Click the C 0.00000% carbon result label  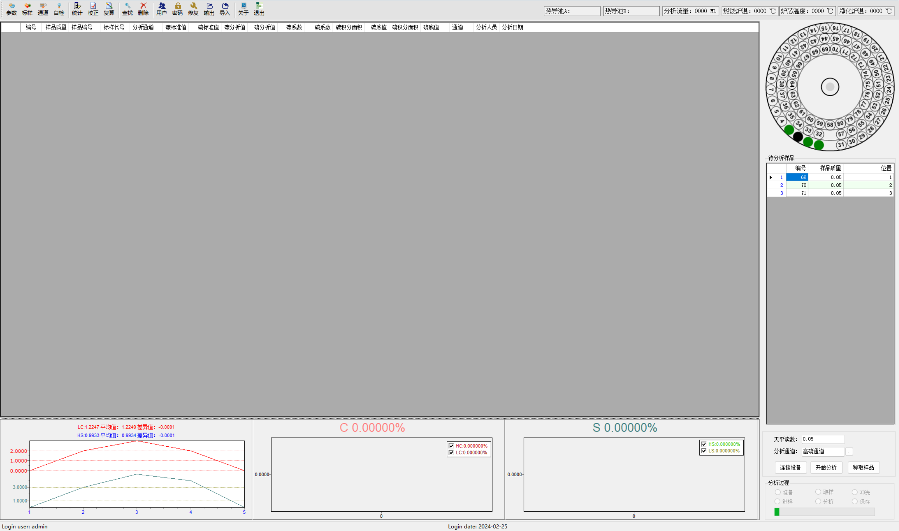372,428
